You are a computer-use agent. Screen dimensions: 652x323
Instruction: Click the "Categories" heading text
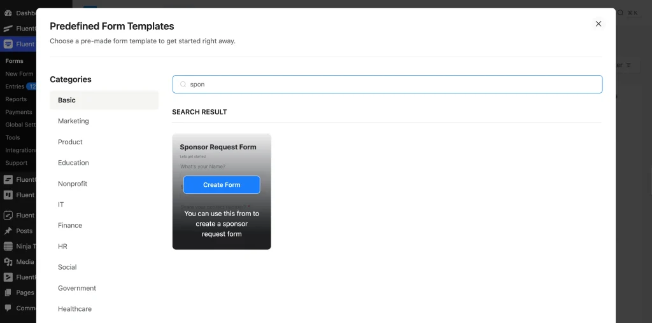[x=71, y=79]
